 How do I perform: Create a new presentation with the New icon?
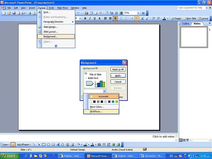click(x=4, y=13)
